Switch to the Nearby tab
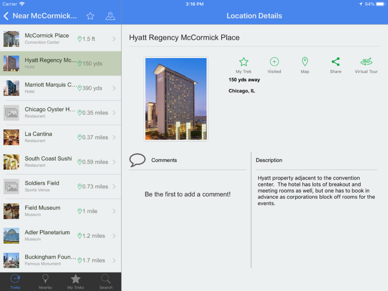Viewport: 388px width, 291px height. pos(45,282)
